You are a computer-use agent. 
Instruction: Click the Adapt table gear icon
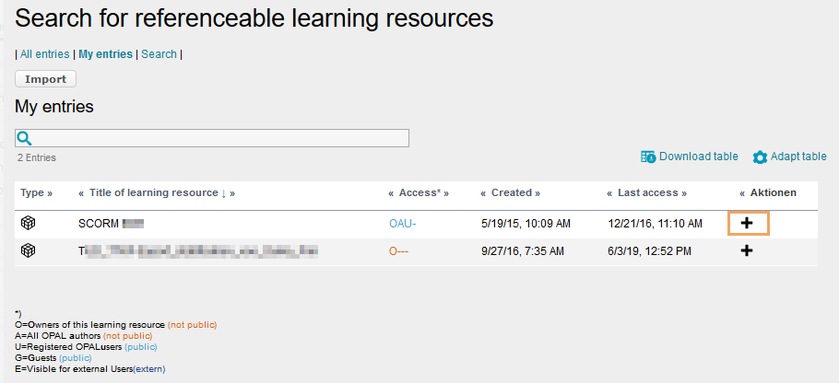[760, 157]
